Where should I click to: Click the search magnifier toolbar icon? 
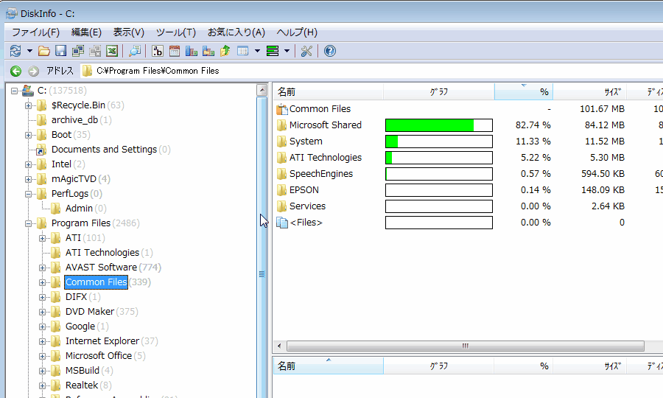[135, 51]
